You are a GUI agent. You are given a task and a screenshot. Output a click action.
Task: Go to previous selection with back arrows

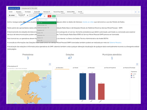click(x=136, y=12)
